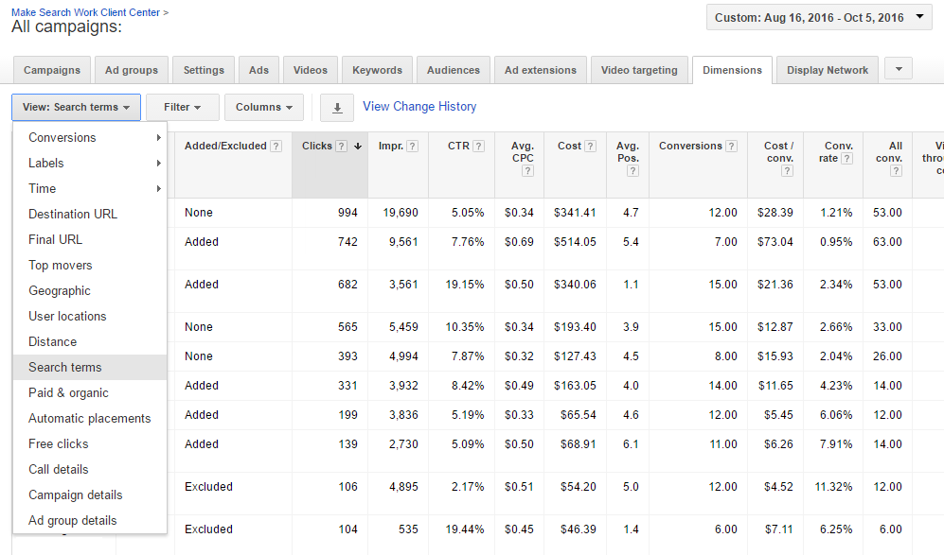Choose Free clicks in view menu
This screenshot has height=555, width=944.
pyautogui.click(x=90, y=443)
